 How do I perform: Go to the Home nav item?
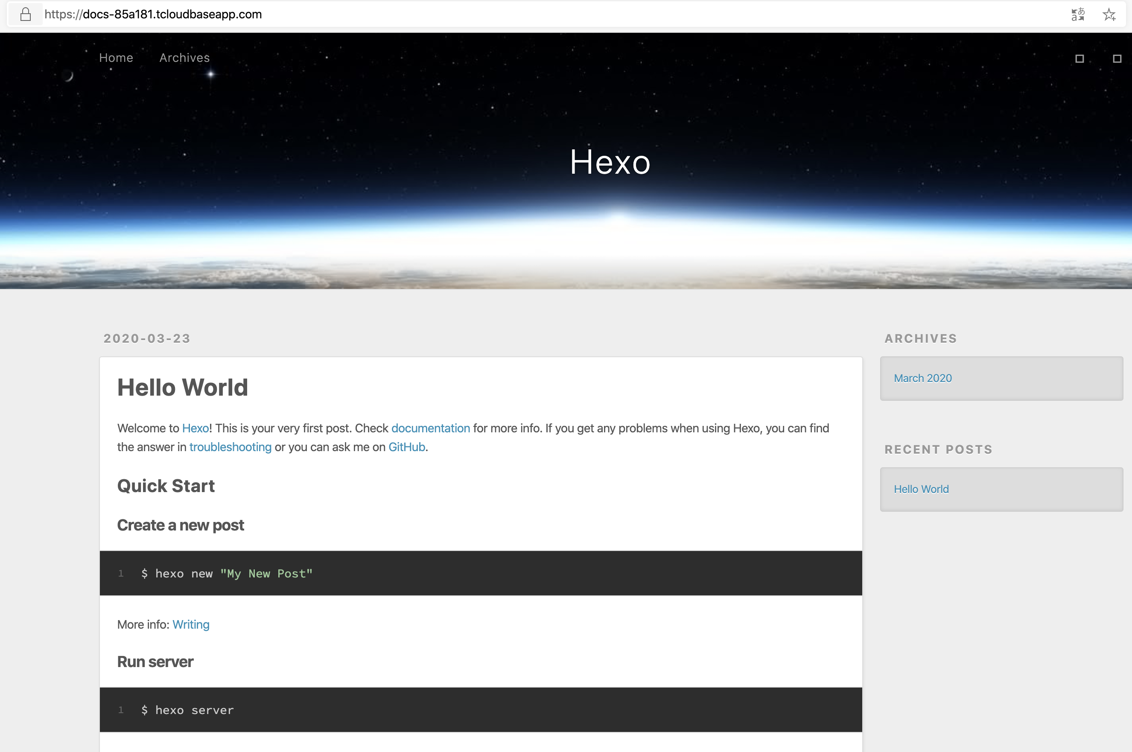click(116, 58)
